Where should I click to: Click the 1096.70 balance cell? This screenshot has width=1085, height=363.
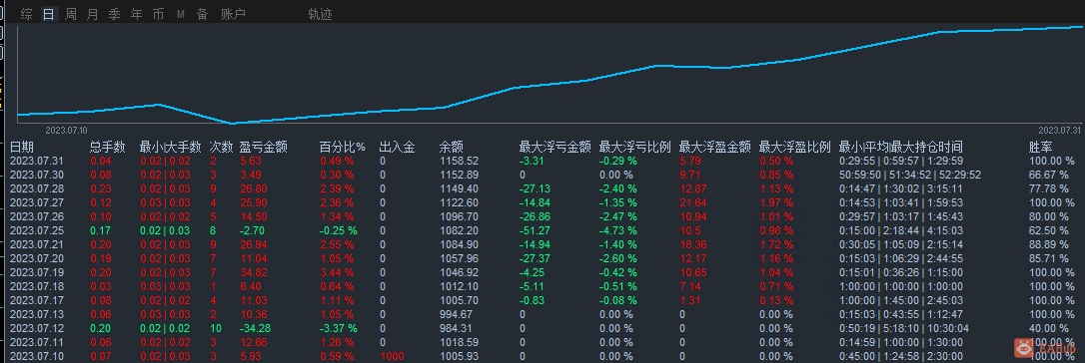(460, 216)
